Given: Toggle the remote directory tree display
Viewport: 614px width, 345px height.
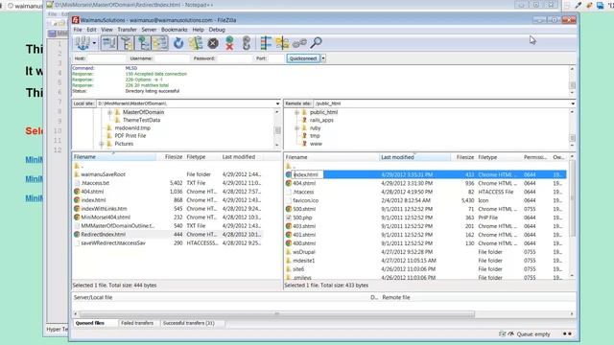Looking at the screenshot, I should 143,43.
